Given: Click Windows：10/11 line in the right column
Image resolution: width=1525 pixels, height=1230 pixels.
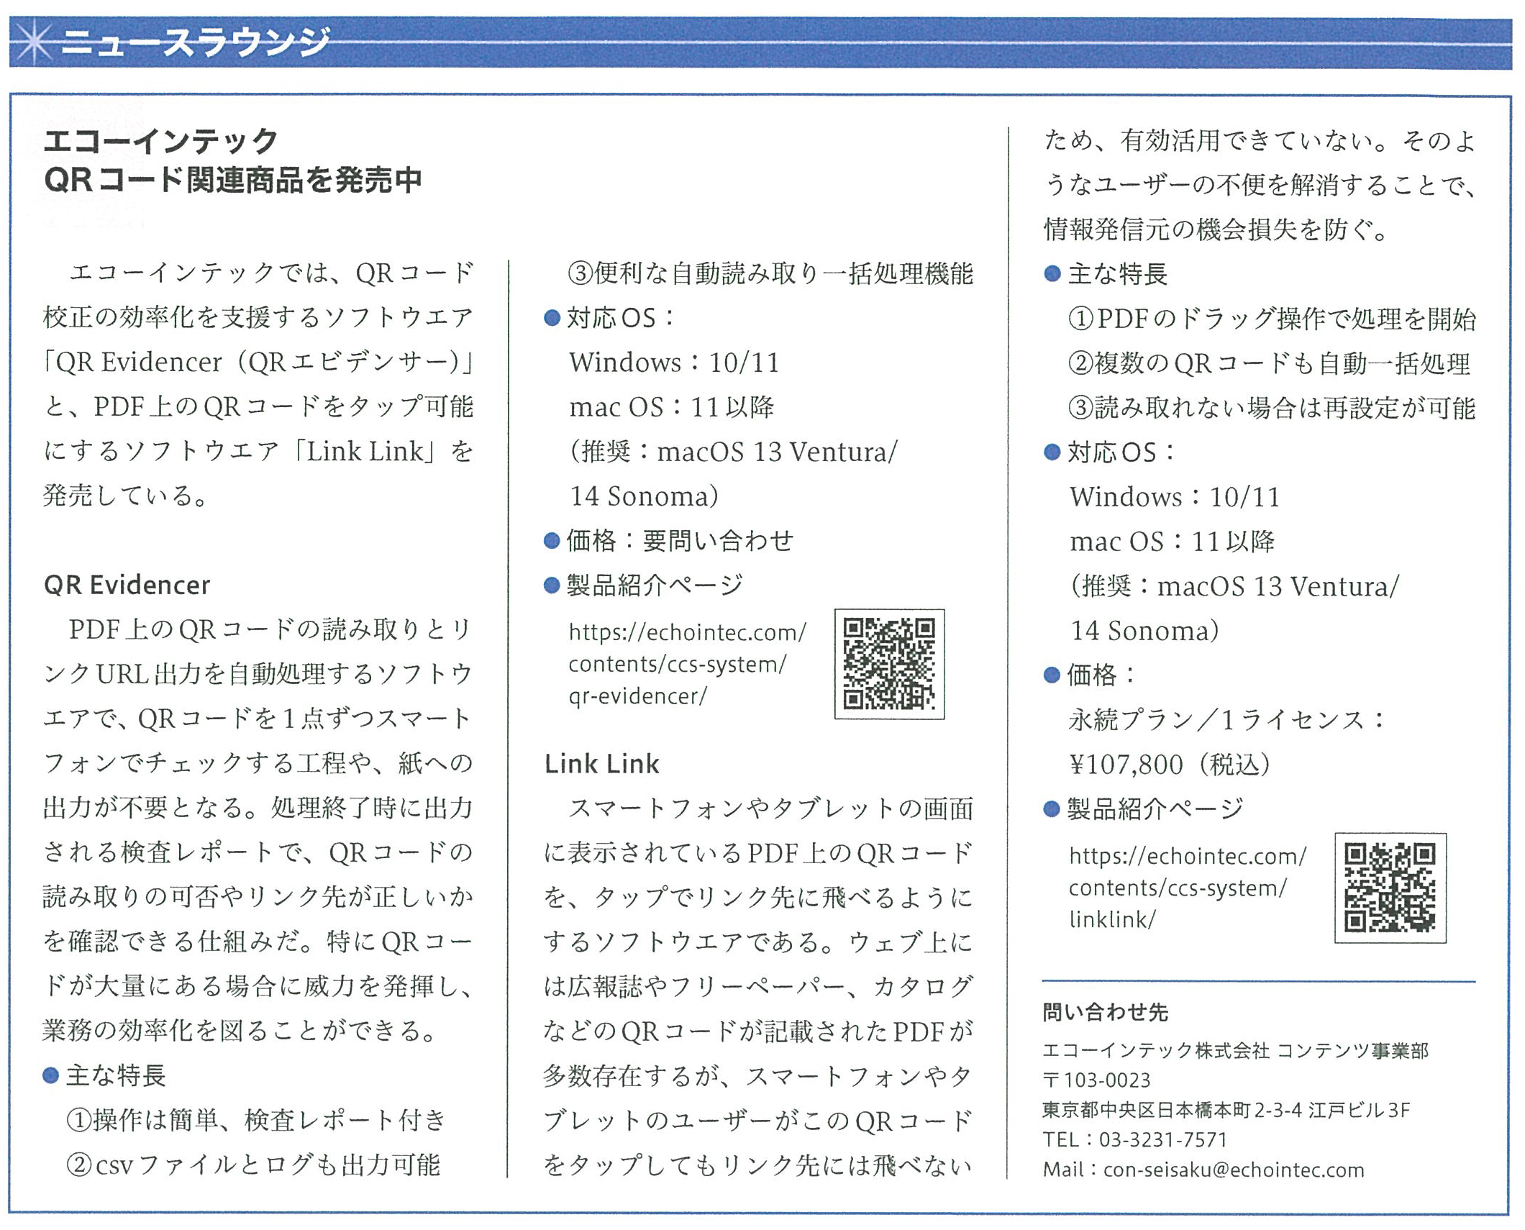Looking at the screenshot, I should tap(1175, 497).
